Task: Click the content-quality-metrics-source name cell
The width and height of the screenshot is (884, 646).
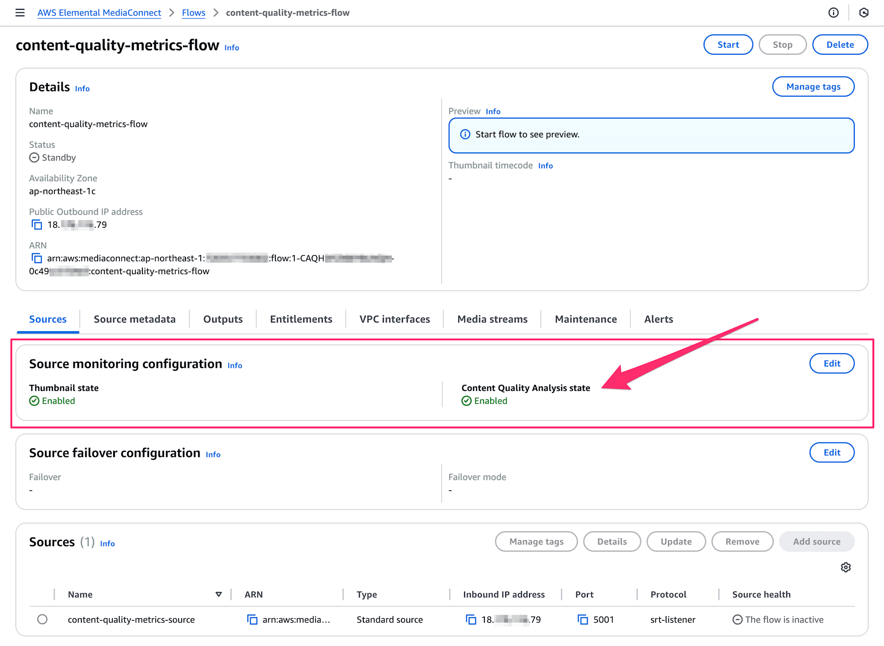Action: (131, 620)
